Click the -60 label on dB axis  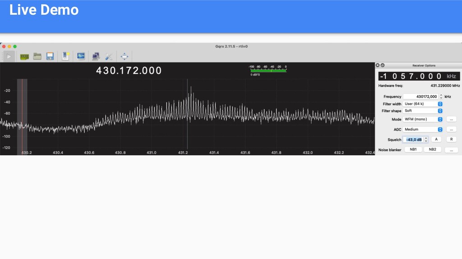[x=7, y=113]
